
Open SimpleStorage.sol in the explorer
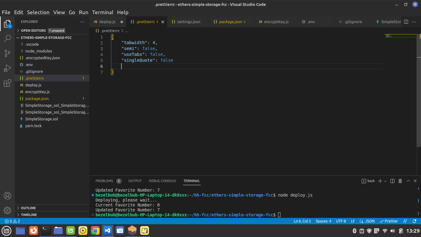[52, 119]
